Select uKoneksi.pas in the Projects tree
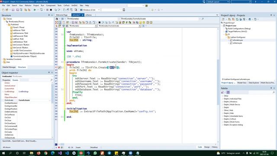The width and height of the screenshot is (277, 156). [x=238, y=40]
